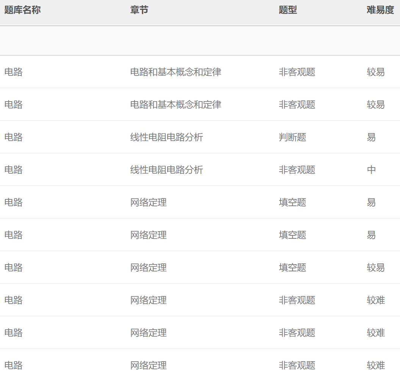400x379 pixels.
Task: Select 较易 in the 填空题 row
Action: tap(376, 268)
